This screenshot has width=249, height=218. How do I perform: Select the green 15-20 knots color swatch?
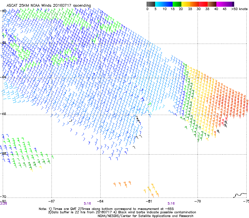177,4
